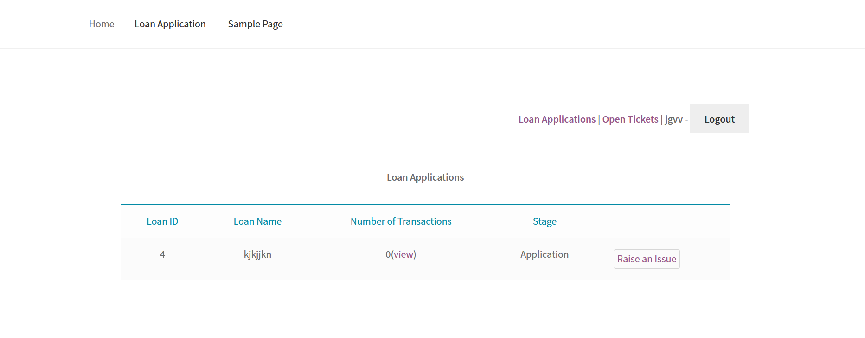
Task: Click the Number of Transactions header
Action: 401,221
